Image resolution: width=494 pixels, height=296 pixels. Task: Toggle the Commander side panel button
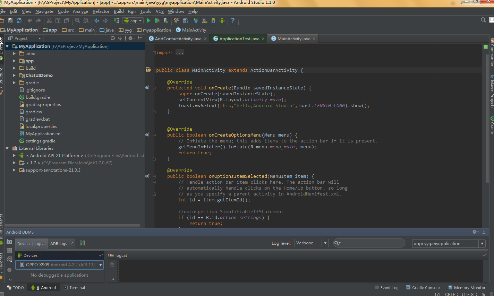click(x=492, y=52)
